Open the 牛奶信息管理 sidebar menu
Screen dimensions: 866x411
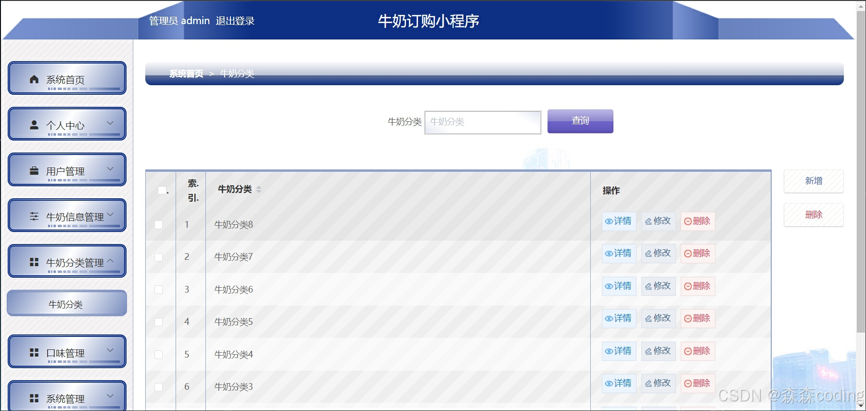click(67, 215)
